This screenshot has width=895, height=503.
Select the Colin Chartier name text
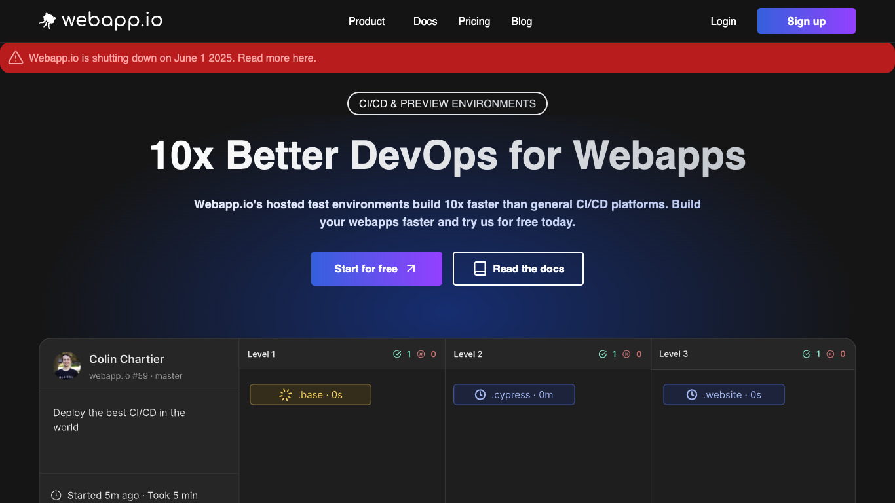[x=126, y=359]
